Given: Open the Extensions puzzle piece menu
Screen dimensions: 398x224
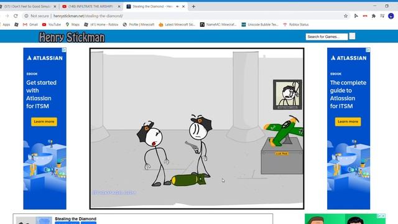Looking at the screenshot, I should click(374, 16).
